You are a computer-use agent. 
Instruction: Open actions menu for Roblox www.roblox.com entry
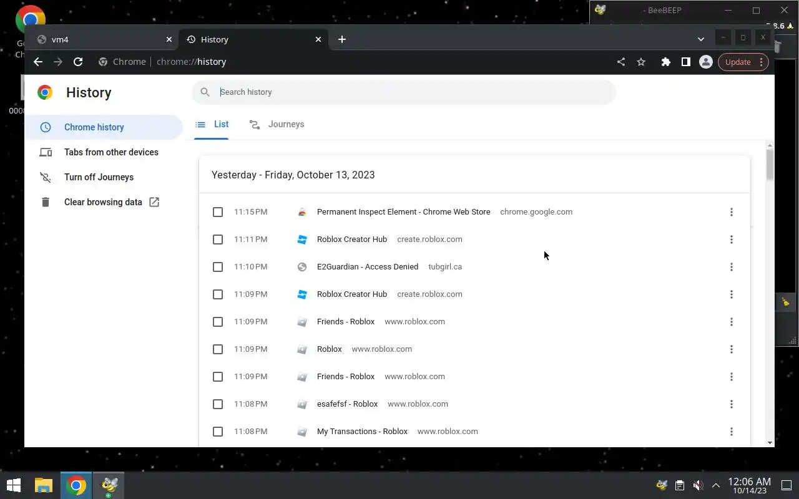coord(732,349)
